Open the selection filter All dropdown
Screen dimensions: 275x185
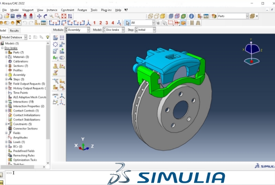click(143, 23)
